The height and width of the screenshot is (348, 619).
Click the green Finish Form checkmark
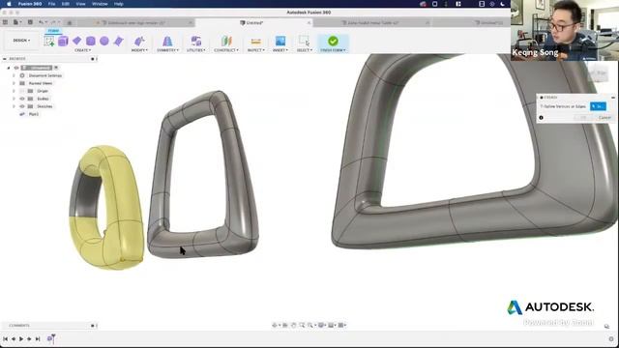(x=333, y=41)
